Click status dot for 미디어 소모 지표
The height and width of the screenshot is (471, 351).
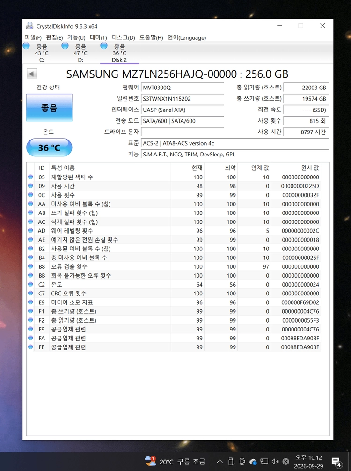click(x=30, y=302)
